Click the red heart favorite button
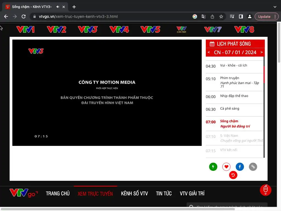 [226, 167]
